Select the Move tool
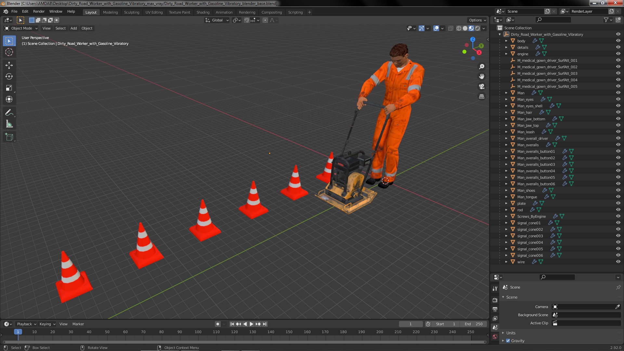624x351 pixels. 9,65
